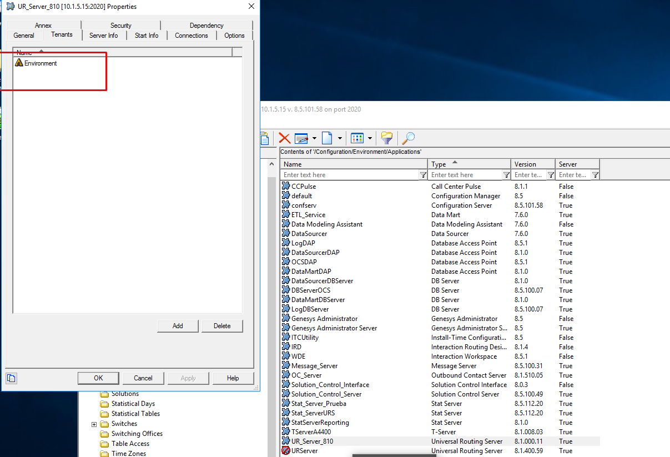The image size is (670, 457).
Task: Click the icon beside TServerA4400 row
Action: (x=286, y=432)
